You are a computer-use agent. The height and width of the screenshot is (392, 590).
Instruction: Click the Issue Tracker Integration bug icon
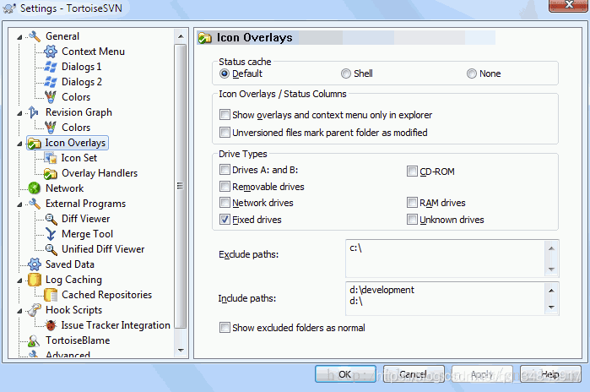point(51,325)
